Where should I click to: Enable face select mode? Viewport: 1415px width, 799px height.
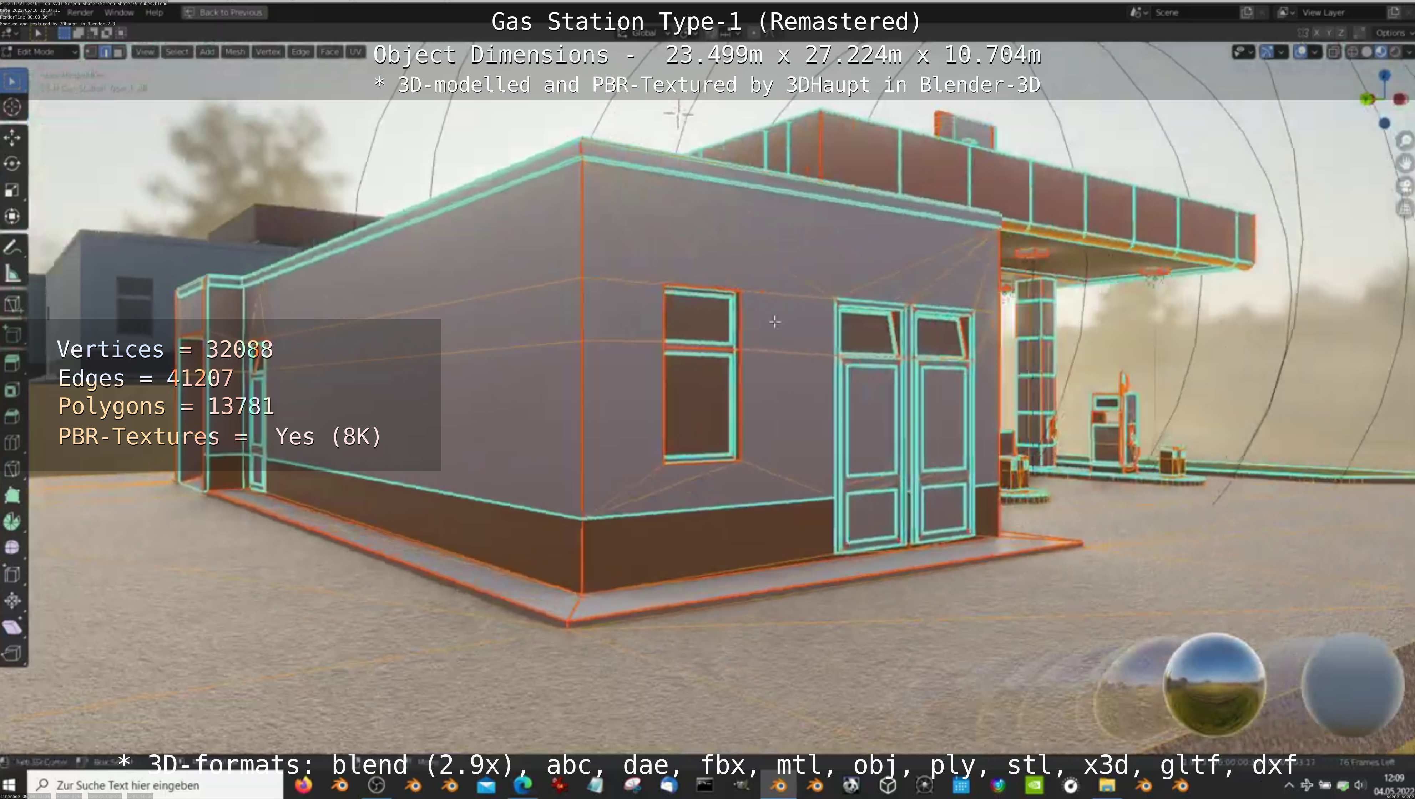click(118, 52)
